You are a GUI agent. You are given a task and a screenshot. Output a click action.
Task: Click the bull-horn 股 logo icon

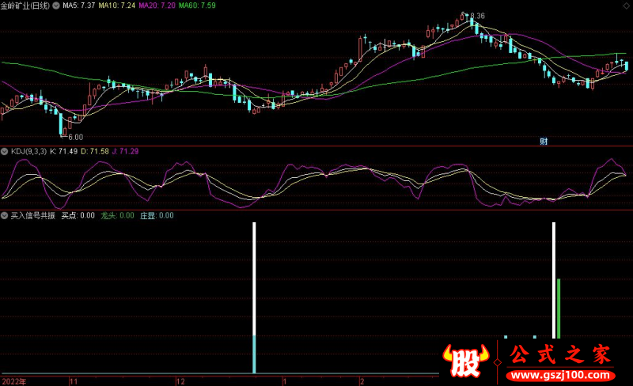tap(465, 362)
